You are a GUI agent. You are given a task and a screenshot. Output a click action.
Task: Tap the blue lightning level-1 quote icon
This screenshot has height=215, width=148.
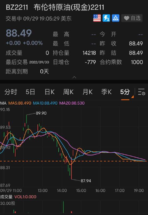pos(106,18)
